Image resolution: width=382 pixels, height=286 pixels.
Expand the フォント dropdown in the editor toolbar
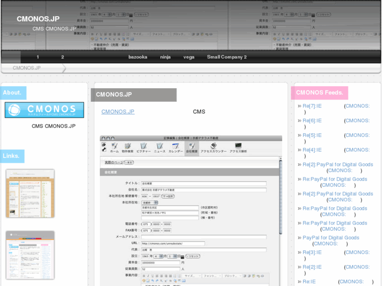click(x=211, y=276)
